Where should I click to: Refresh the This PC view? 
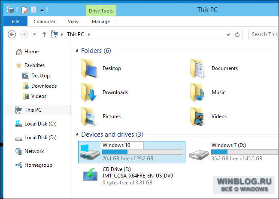pyautogui.click(x=237, y=34)
